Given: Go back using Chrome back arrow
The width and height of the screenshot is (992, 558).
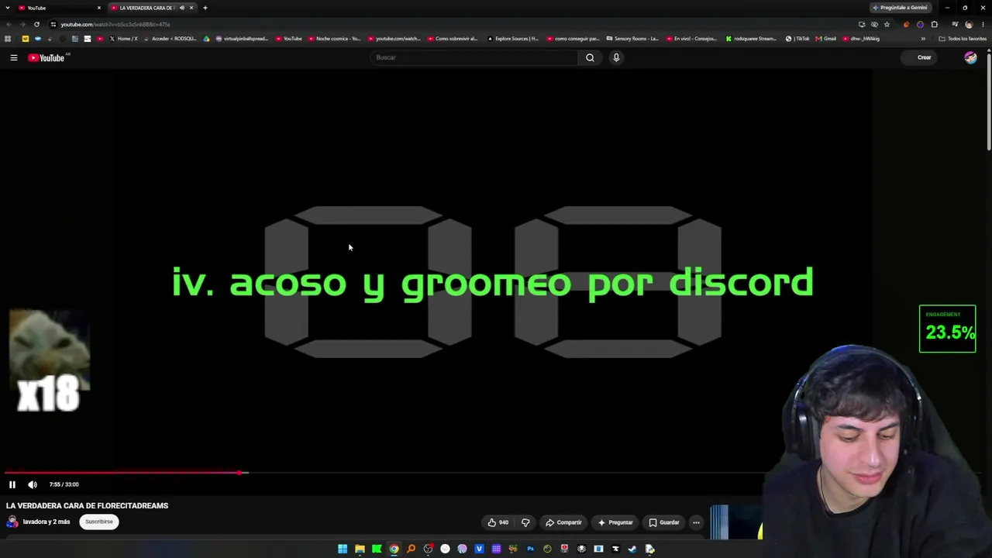Looking at the screenshot, I should 9,24.
